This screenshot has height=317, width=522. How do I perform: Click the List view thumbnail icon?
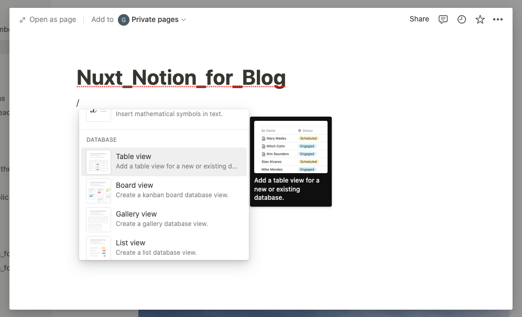tap(99, 248)
